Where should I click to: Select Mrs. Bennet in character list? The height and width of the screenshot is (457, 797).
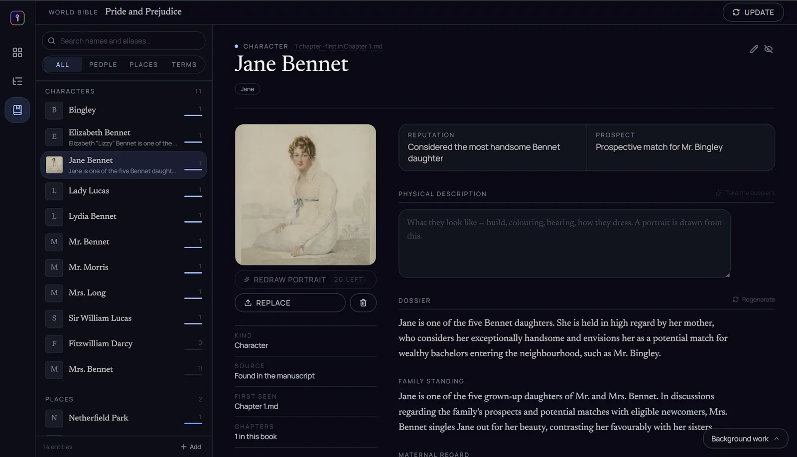124,369
